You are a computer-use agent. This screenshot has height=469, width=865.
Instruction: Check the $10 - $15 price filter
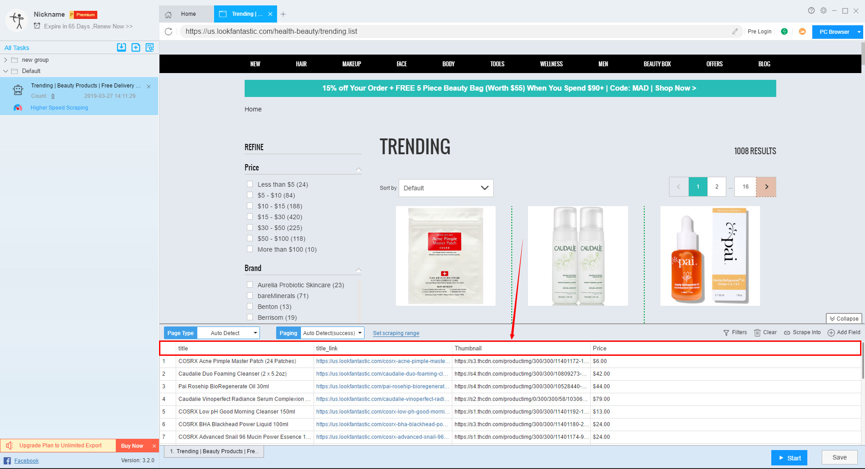250,206
